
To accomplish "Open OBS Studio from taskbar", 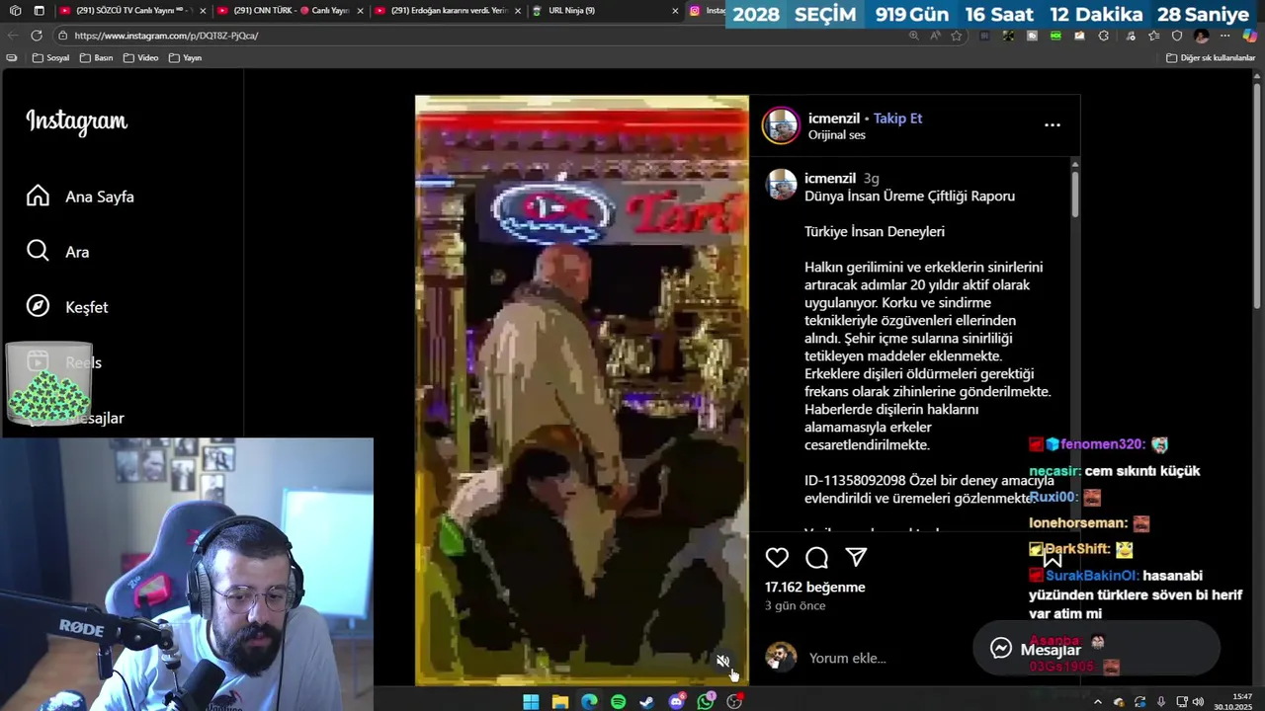I will tap(734, 702).
